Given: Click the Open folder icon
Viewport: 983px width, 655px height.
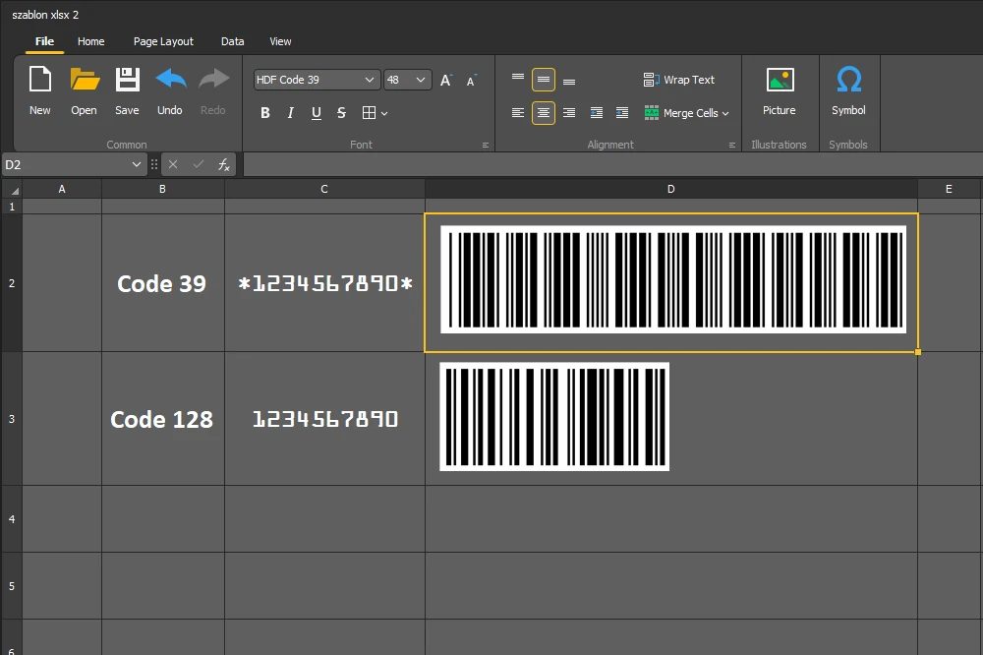Looking at the screenshot, I should (x=85, y=90).
